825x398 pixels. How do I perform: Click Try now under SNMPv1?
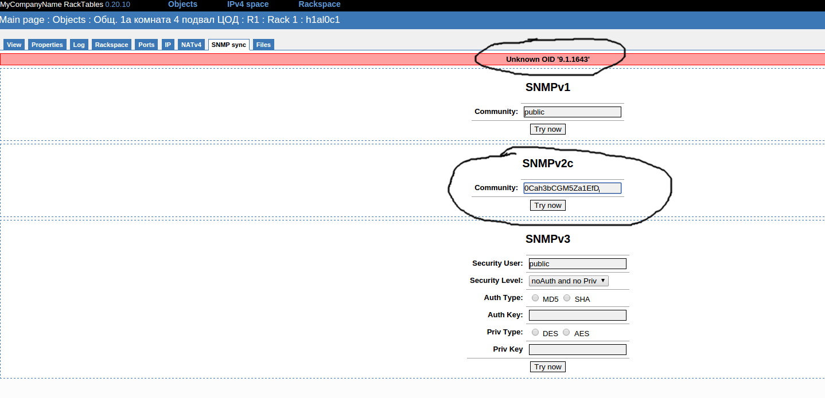click(x=547, y=129)
